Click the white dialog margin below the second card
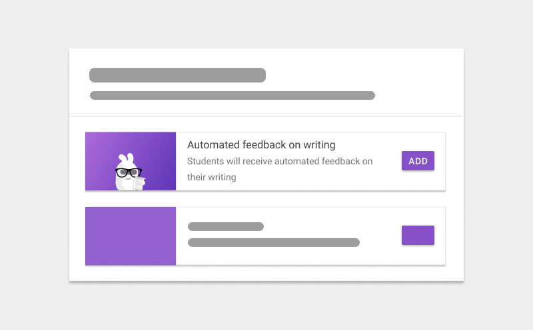The height and width of the screenshot is (330, 533). [266, 273]
